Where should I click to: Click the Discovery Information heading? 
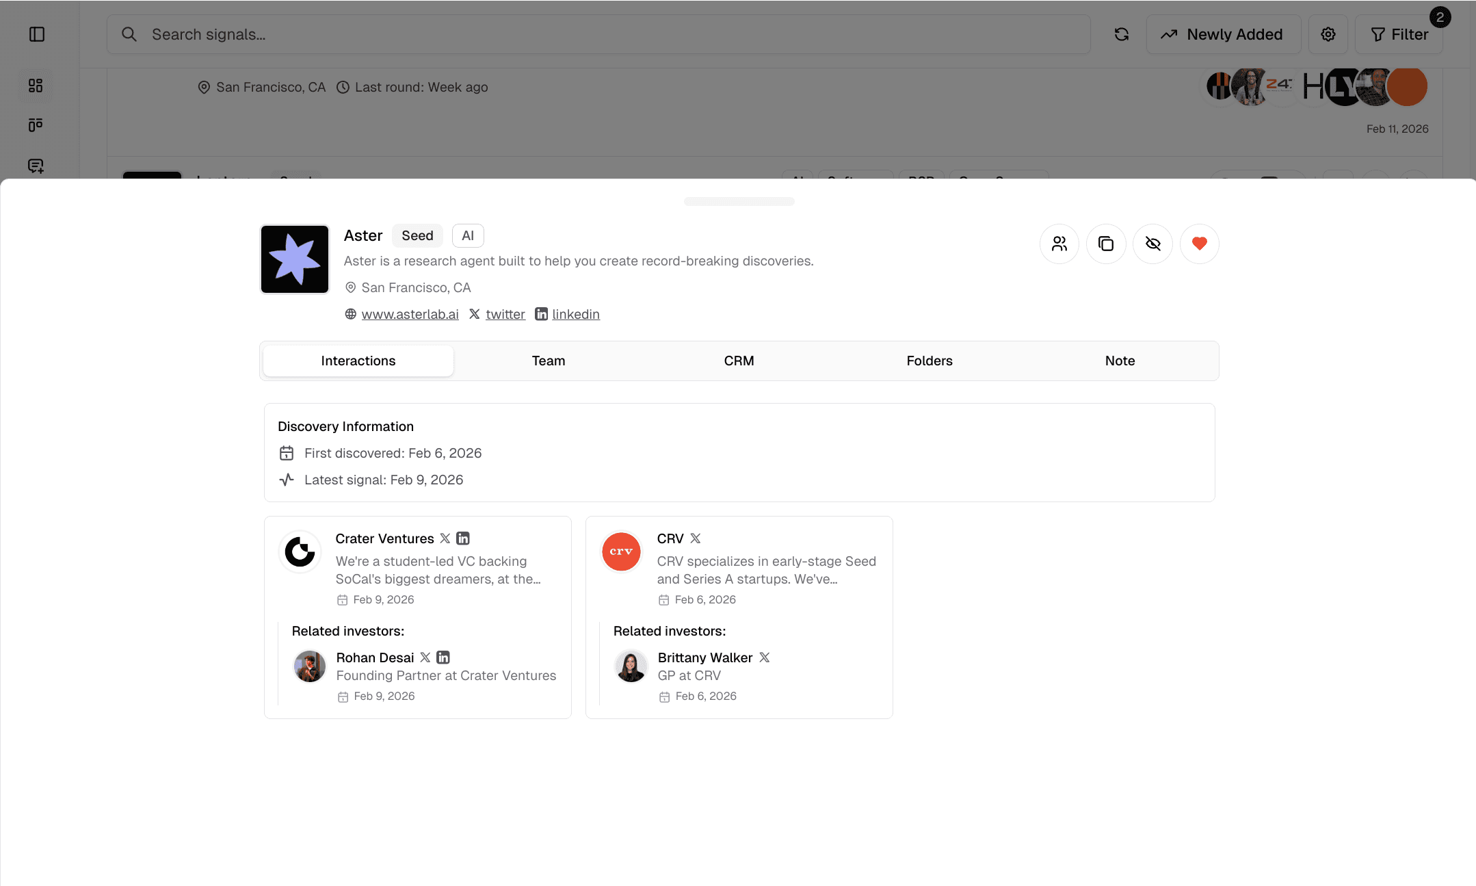(x=345, y=426)
